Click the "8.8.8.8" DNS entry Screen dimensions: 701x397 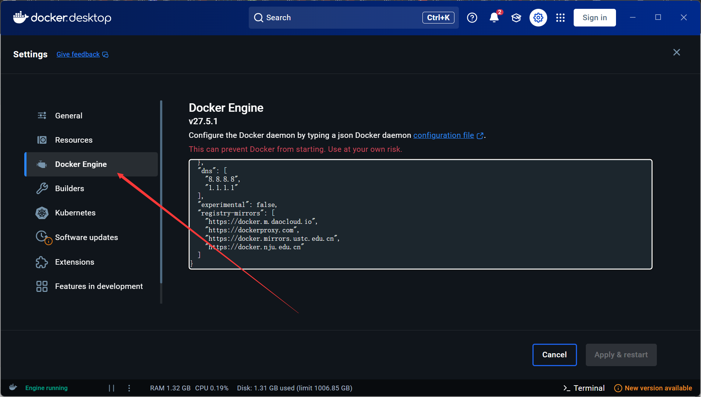[x=223, y=179]
